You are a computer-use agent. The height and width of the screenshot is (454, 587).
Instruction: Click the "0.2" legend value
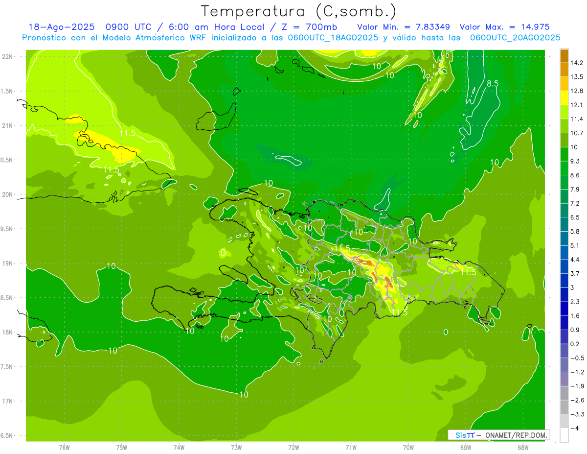(575, 344)
